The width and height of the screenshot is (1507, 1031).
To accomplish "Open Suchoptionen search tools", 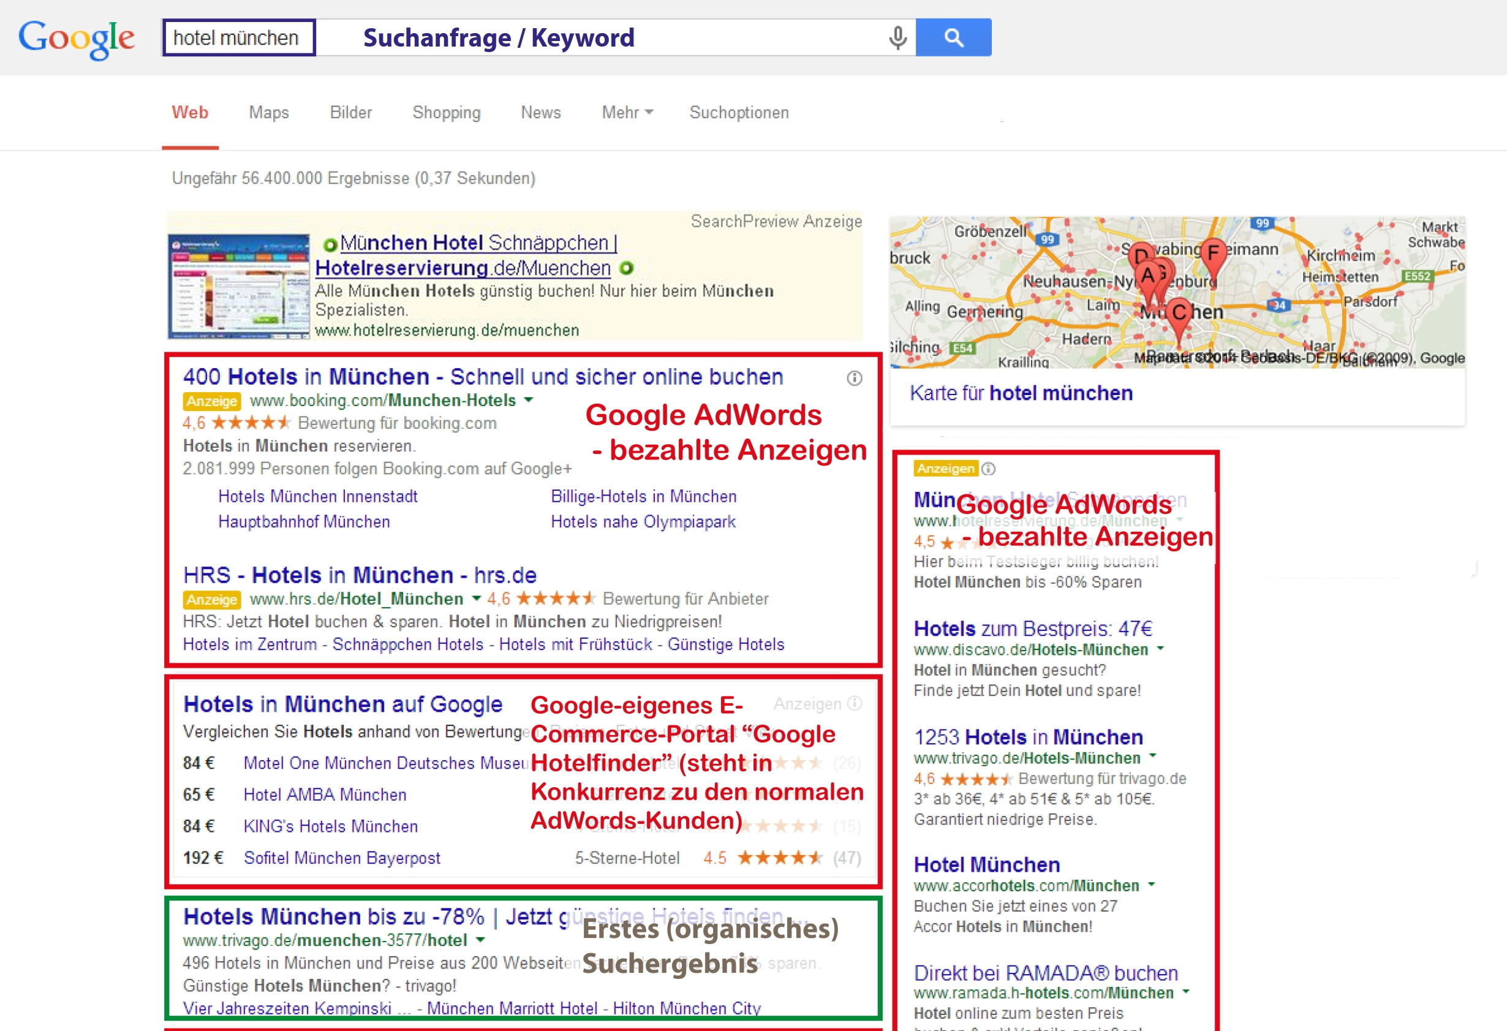I will point(739,112).
